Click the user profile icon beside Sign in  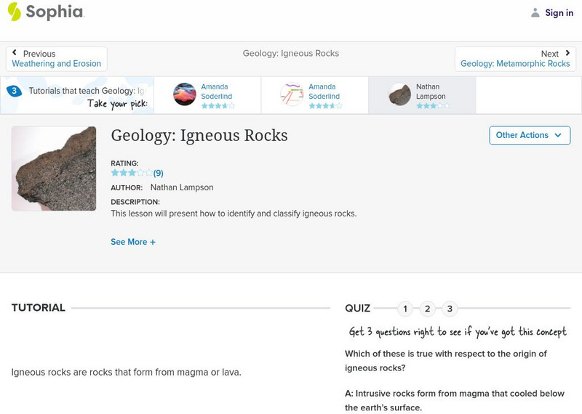(535, 13)
